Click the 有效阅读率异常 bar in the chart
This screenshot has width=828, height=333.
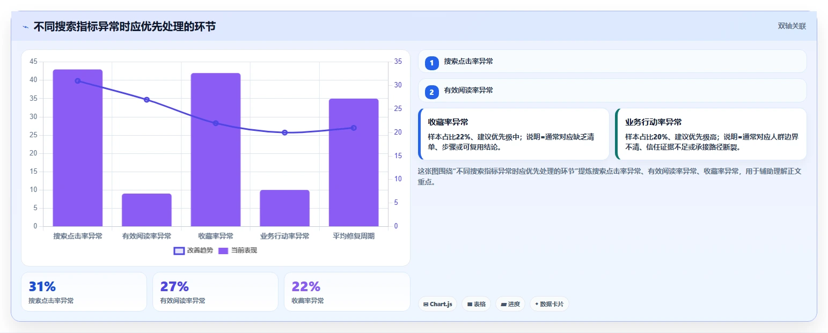[x=146, y=210]
